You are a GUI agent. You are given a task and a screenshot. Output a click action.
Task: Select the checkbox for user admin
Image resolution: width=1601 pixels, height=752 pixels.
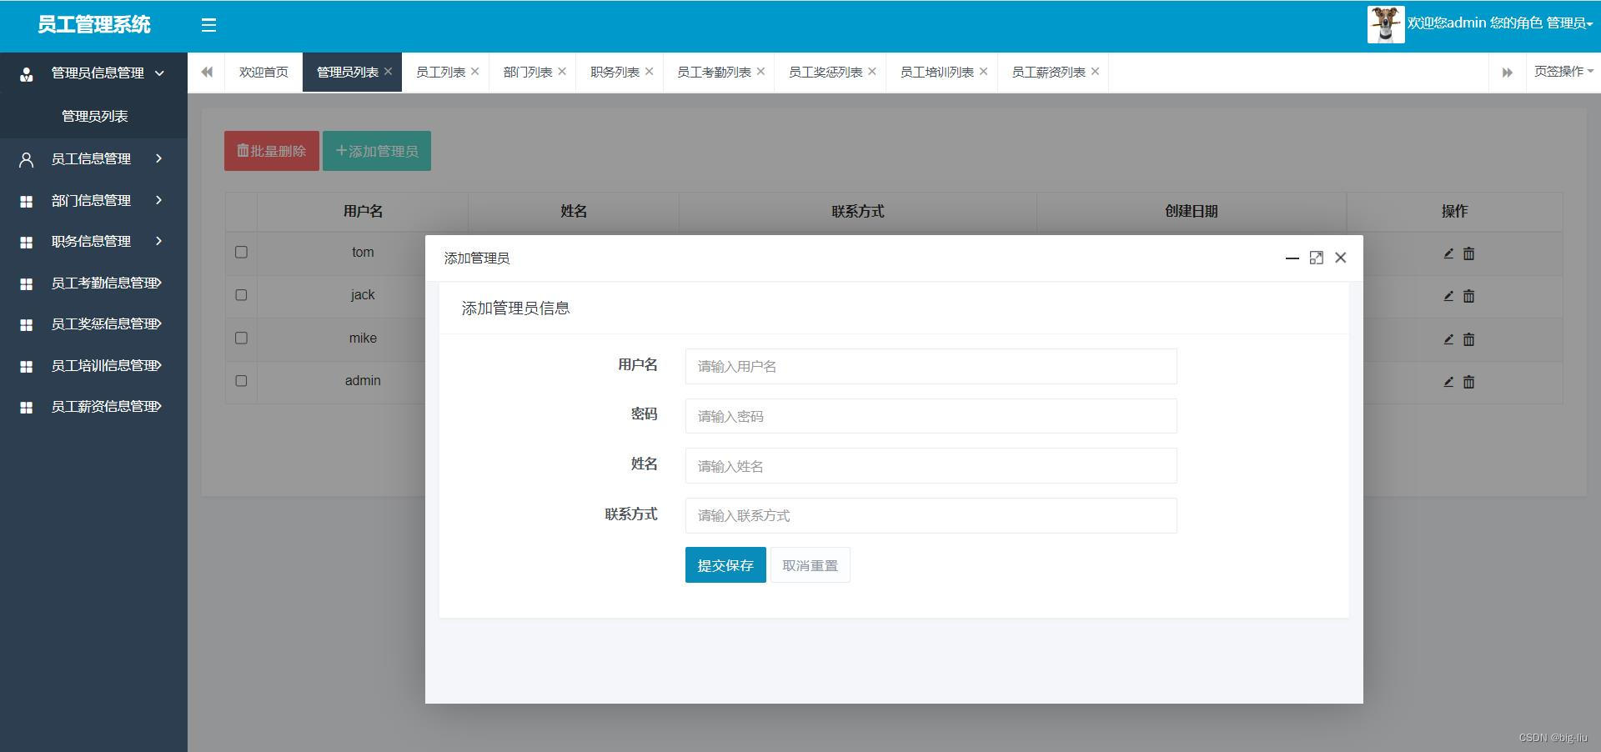point(241,381)
